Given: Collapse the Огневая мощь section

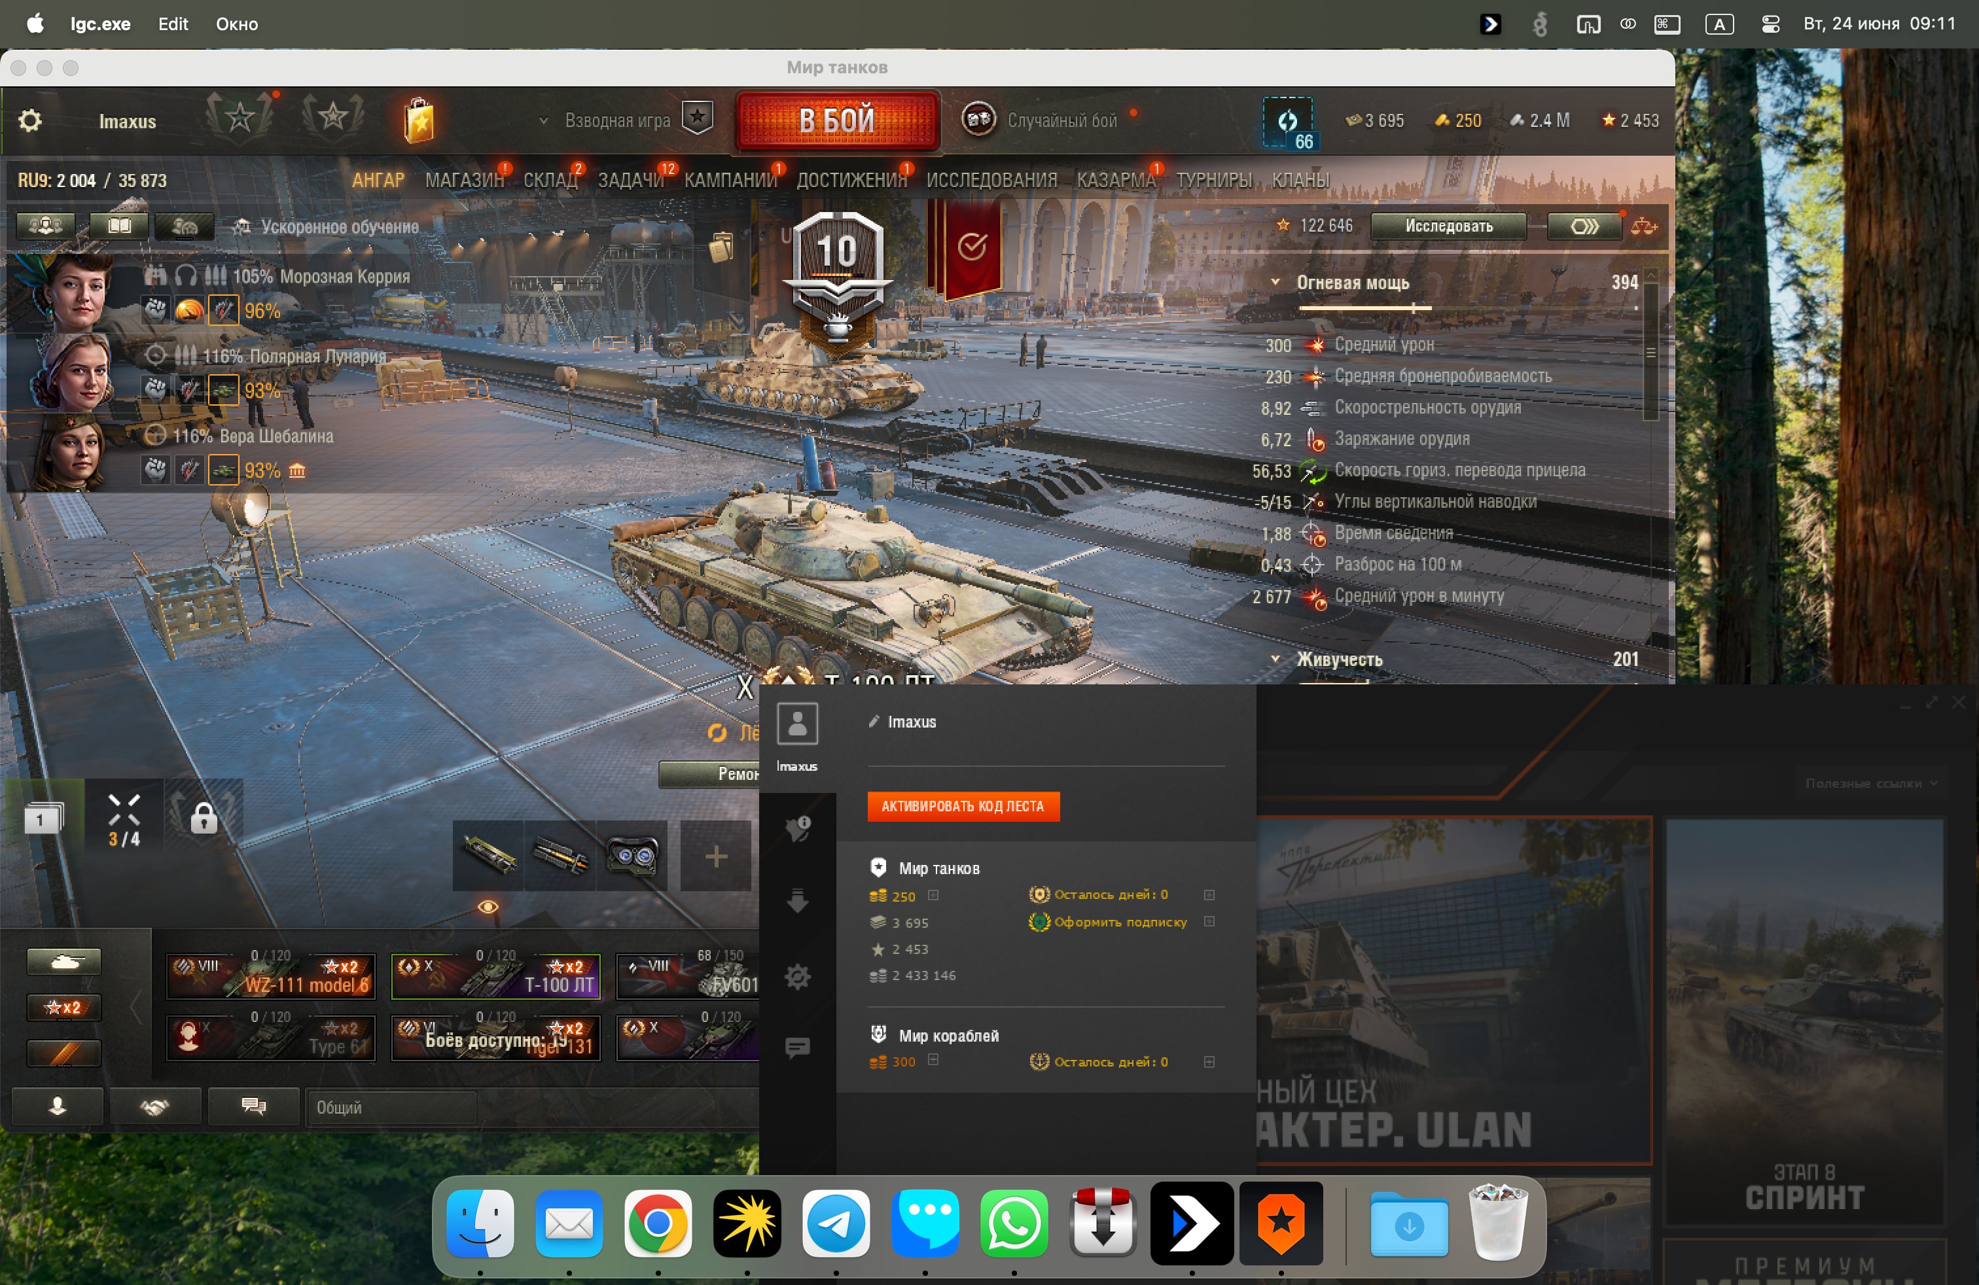Looking at the screenshot, I should click(1275, 283).
